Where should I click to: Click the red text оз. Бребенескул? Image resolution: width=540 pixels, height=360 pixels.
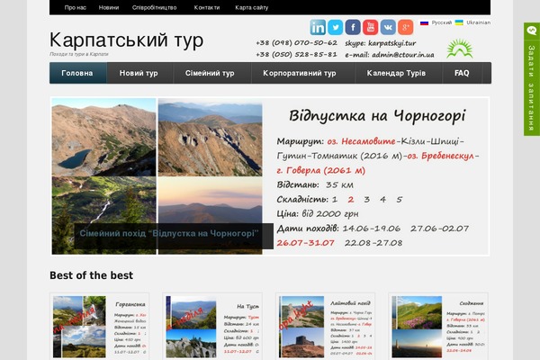440,156
